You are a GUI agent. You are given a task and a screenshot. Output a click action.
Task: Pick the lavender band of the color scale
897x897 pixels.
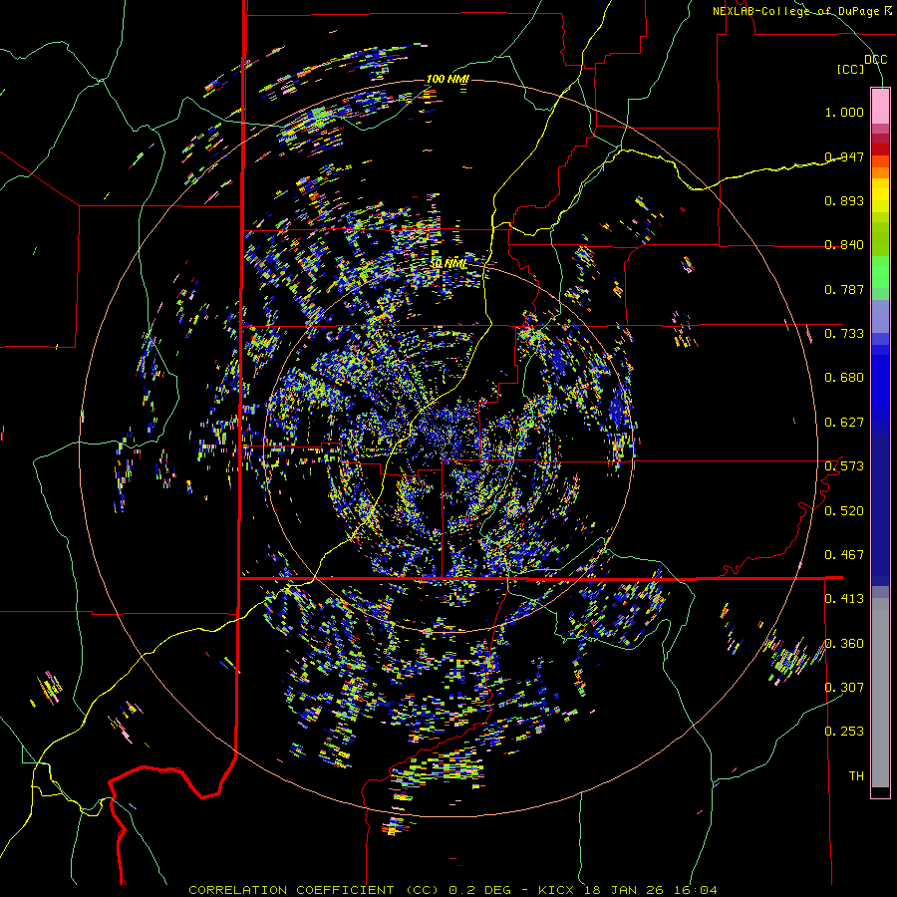(880, 316)
